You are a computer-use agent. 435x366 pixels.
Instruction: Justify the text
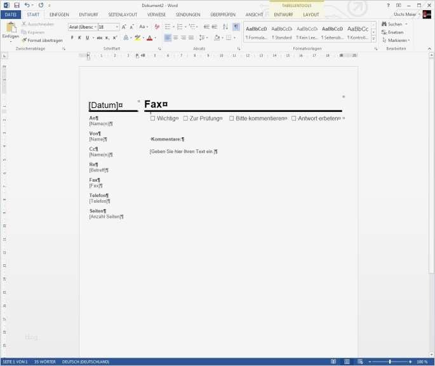[191, 37]
